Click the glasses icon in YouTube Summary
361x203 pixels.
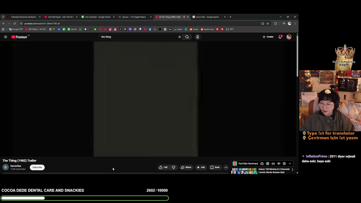[273, 164]
